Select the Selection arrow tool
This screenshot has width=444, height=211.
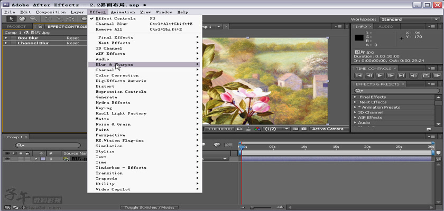11,19
